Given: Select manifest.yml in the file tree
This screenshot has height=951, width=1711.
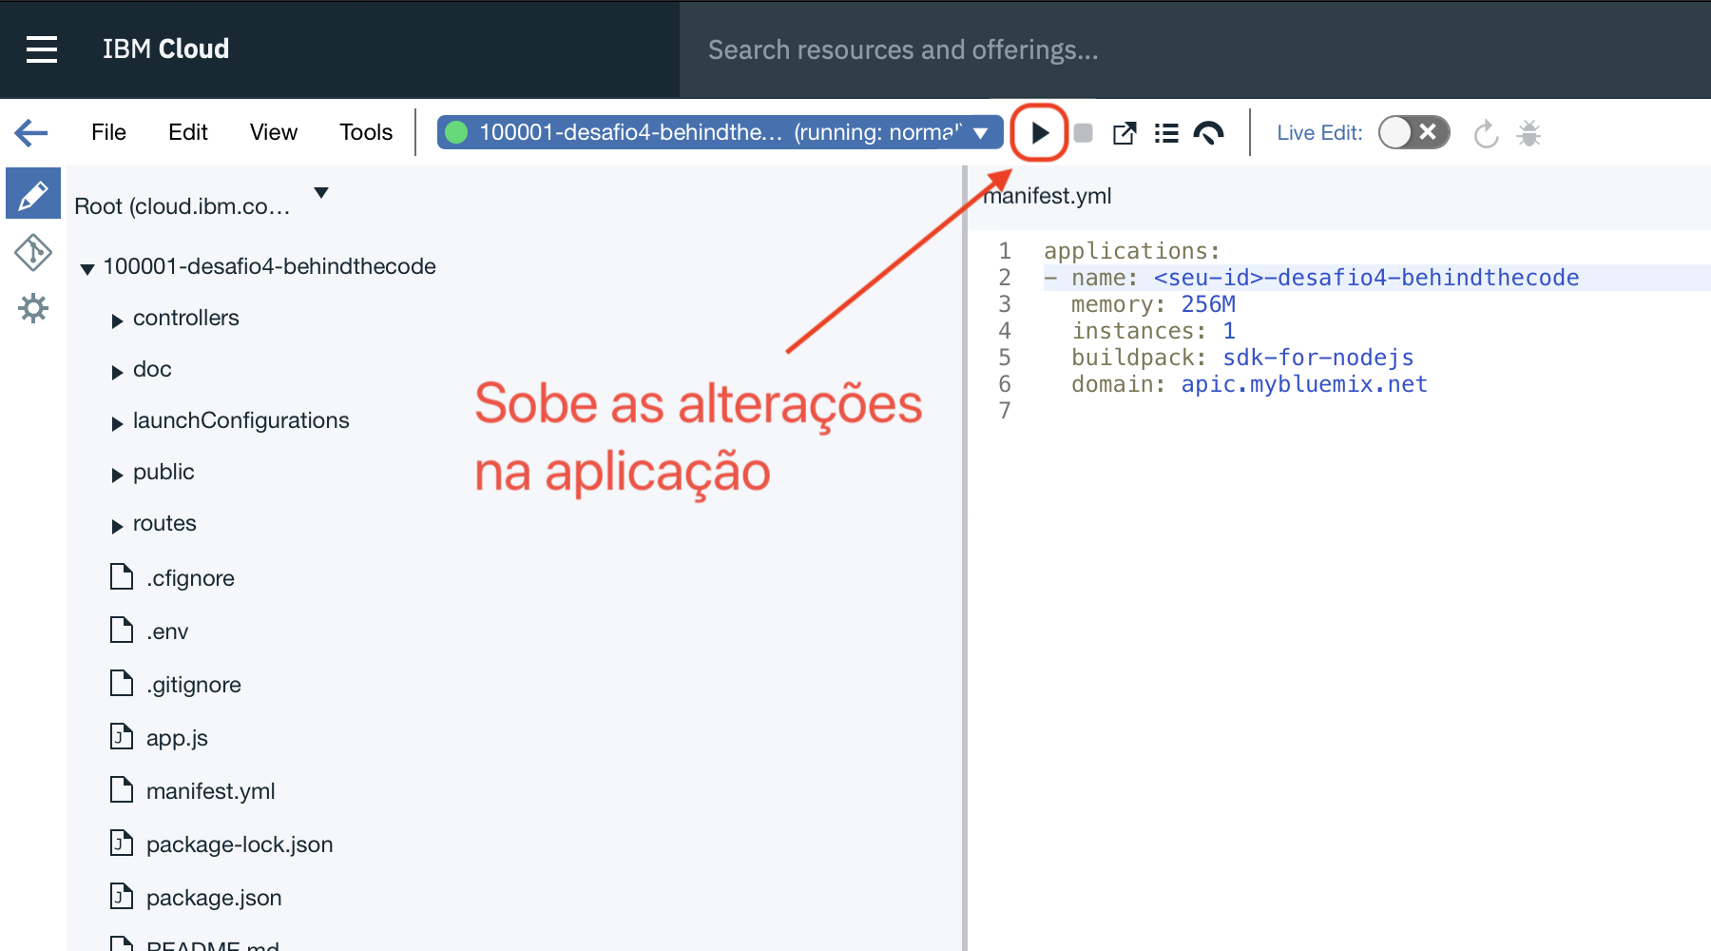Looking at the screenshot, I should (211, 791).
